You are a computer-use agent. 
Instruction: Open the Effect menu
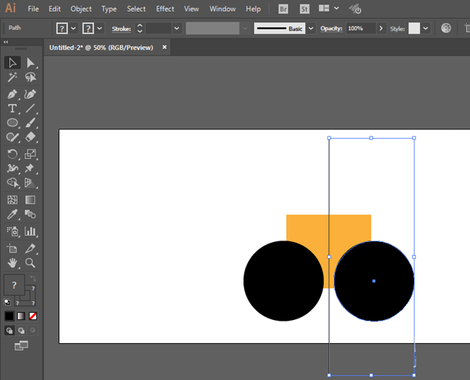[x=165, y=9]
